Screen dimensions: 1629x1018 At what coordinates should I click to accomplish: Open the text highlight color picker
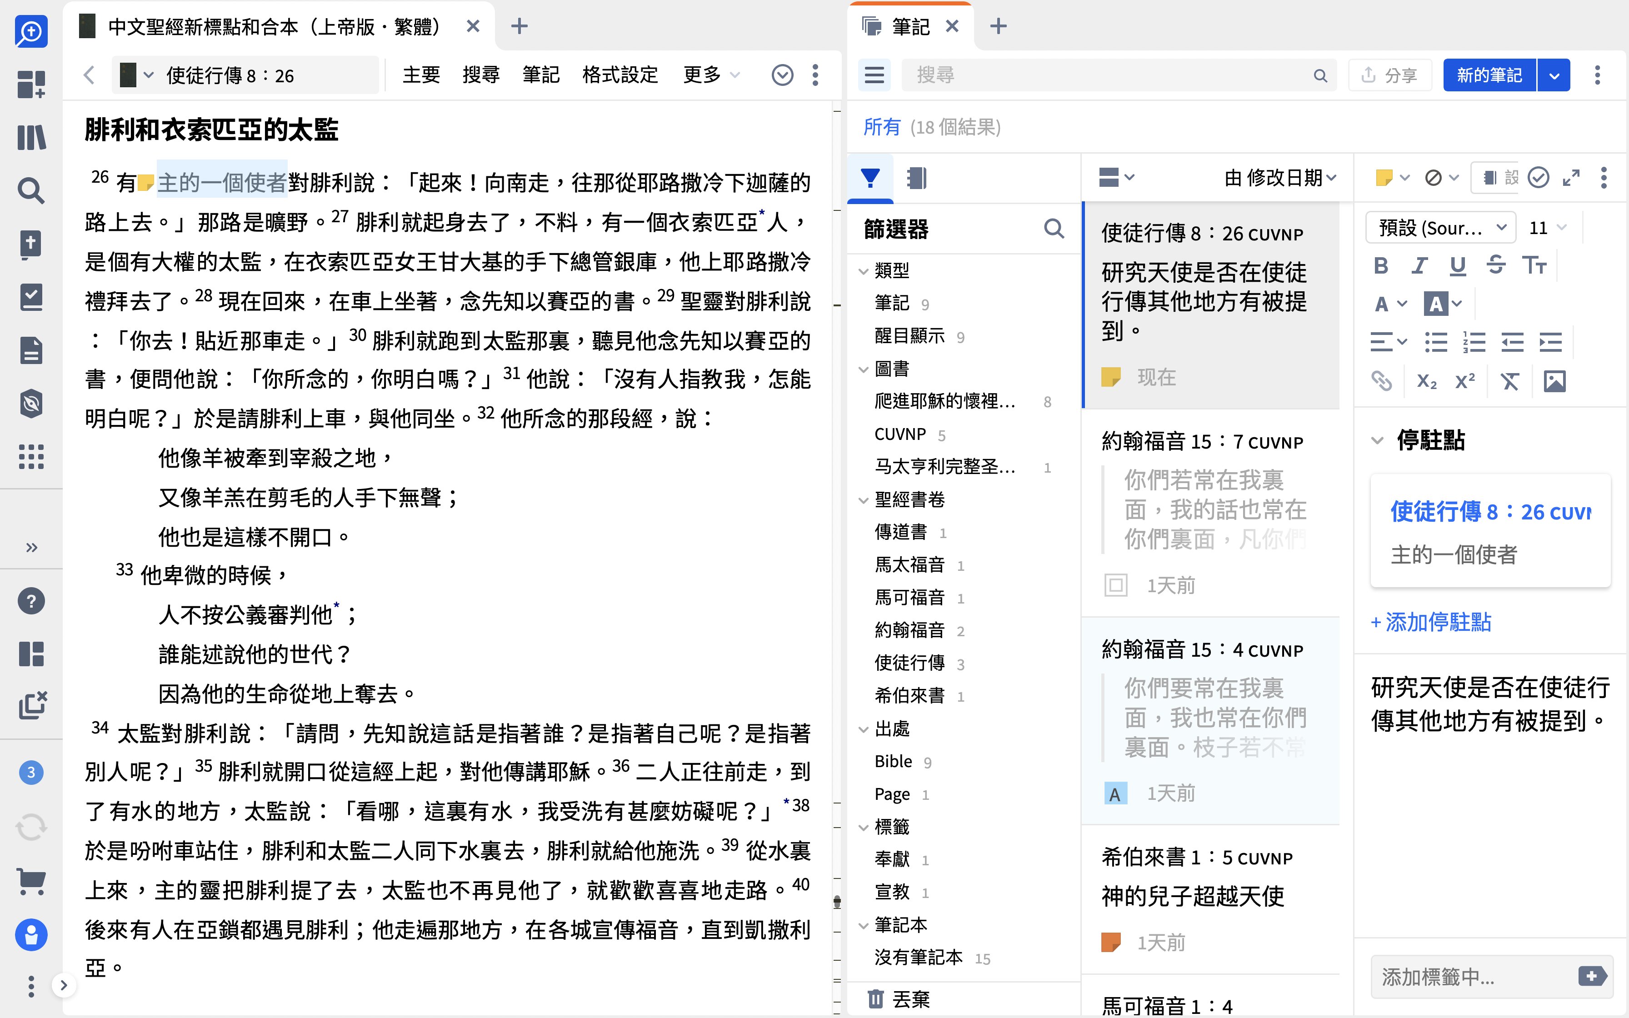(x=1443, y=304)
